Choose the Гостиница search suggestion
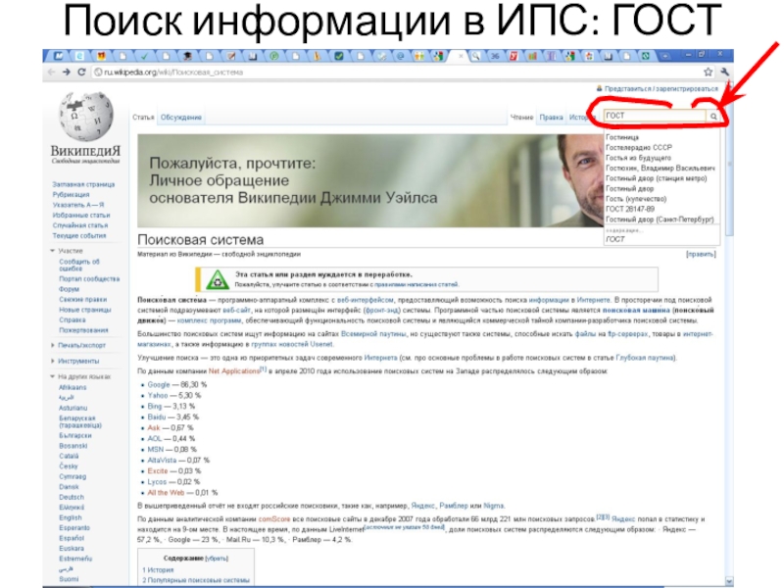Image resolution: width=784 pixels, height=588 pixels. point(622,137)
